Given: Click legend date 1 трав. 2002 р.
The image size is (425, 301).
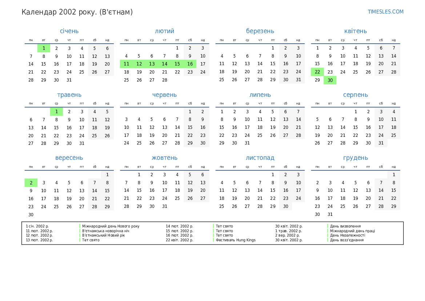Looking at the screenshot, I should 289,231.
